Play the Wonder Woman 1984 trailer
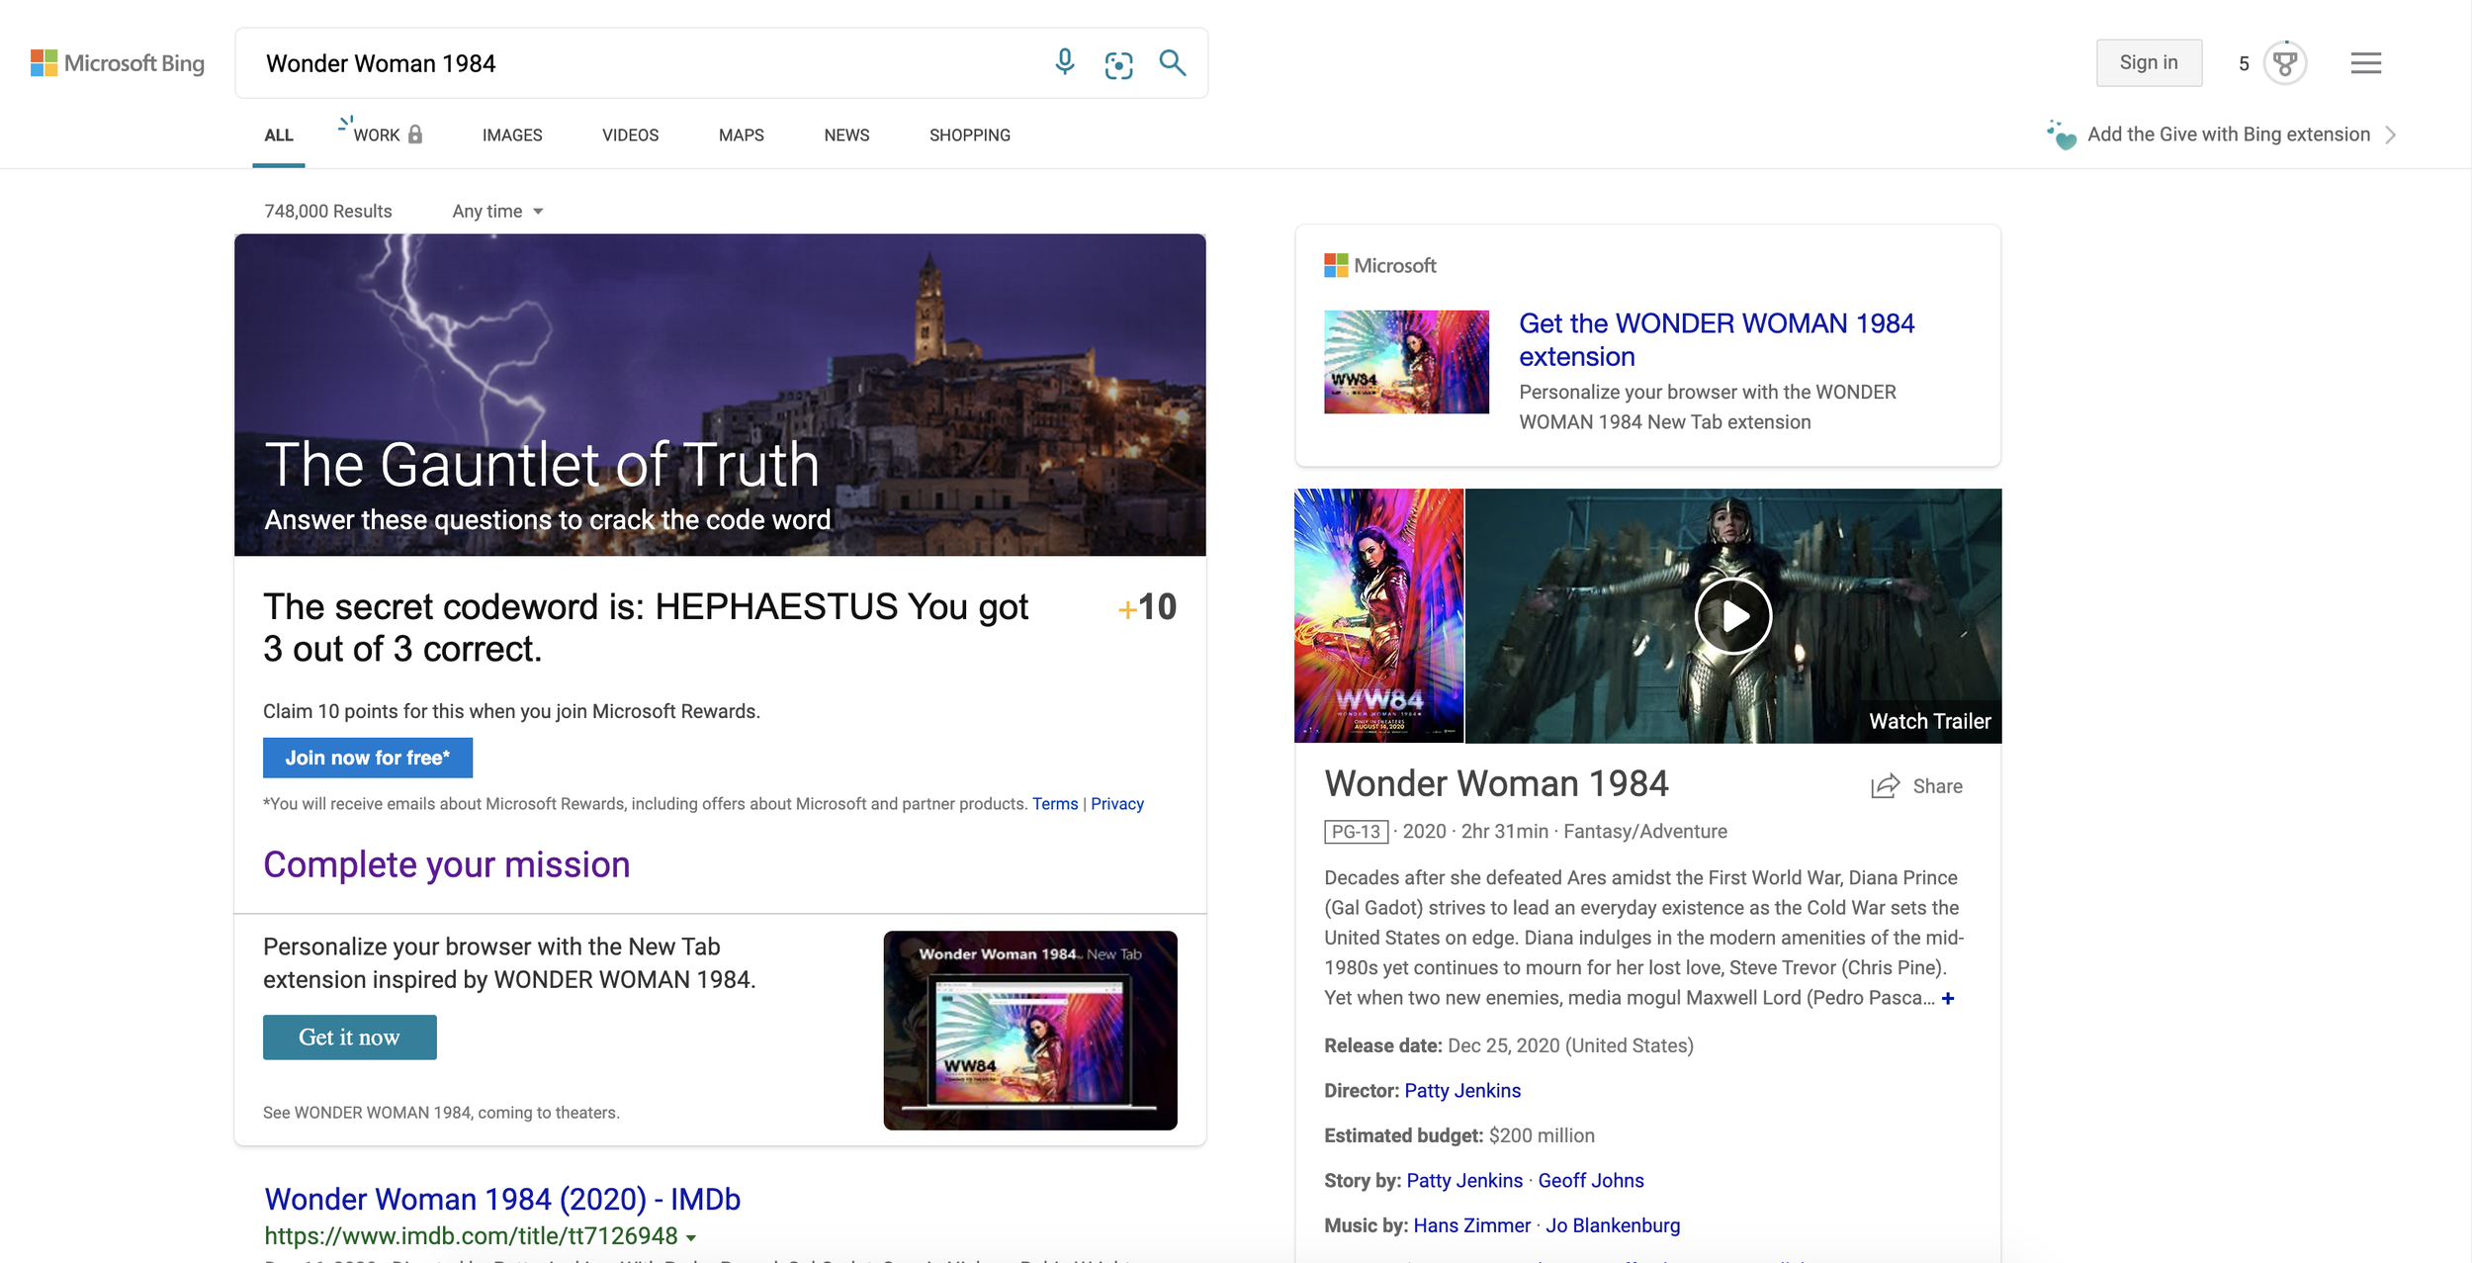Viewport: 2472px width, 1263px height. [1732, 616]
